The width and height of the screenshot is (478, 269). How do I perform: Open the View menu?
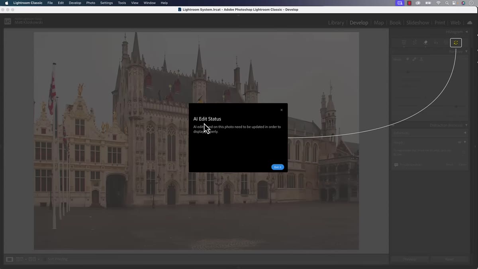coord(135,3)
